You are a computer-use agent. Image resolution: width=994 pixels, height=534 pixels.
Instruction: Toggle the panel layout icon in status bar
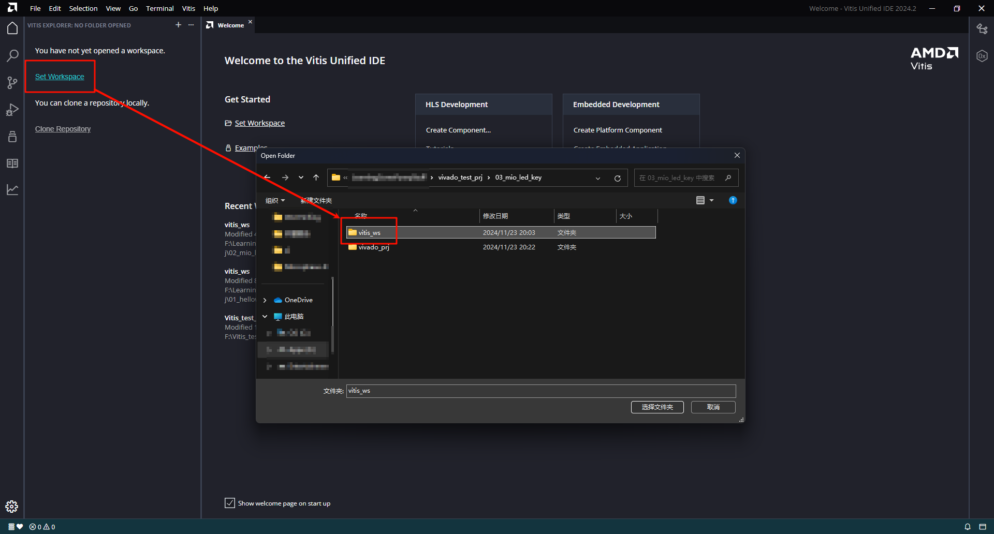click(983, 527)
